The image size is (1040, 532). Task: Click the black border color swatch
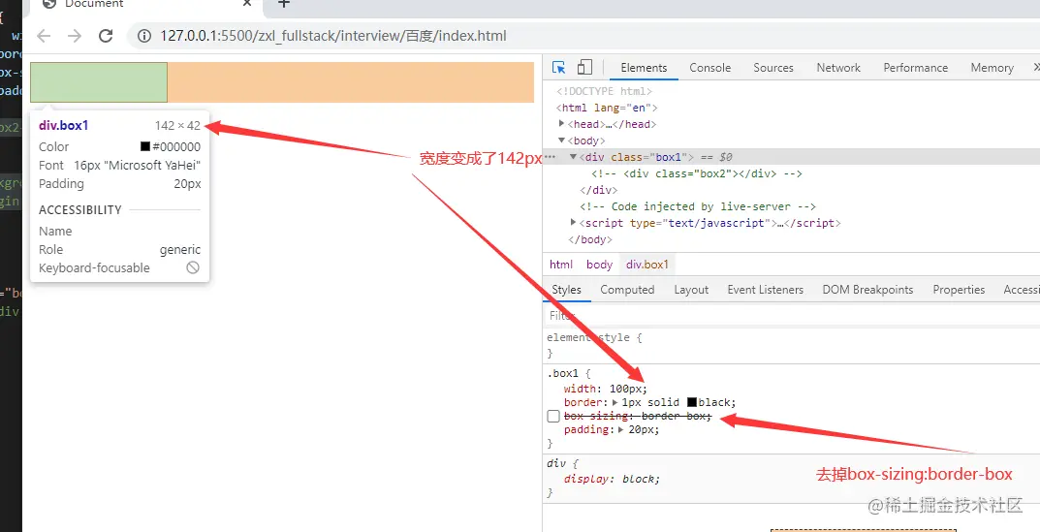[x=692, y=402]
